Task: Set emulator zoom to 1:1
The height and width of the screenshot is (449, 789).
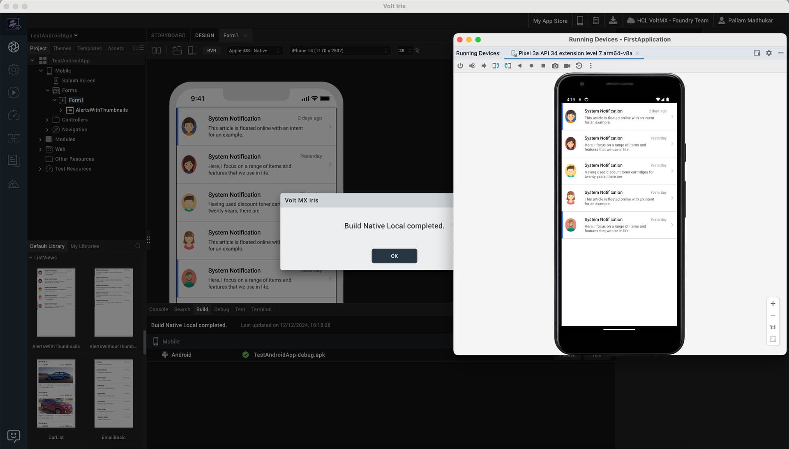Action: click(773, 328)
